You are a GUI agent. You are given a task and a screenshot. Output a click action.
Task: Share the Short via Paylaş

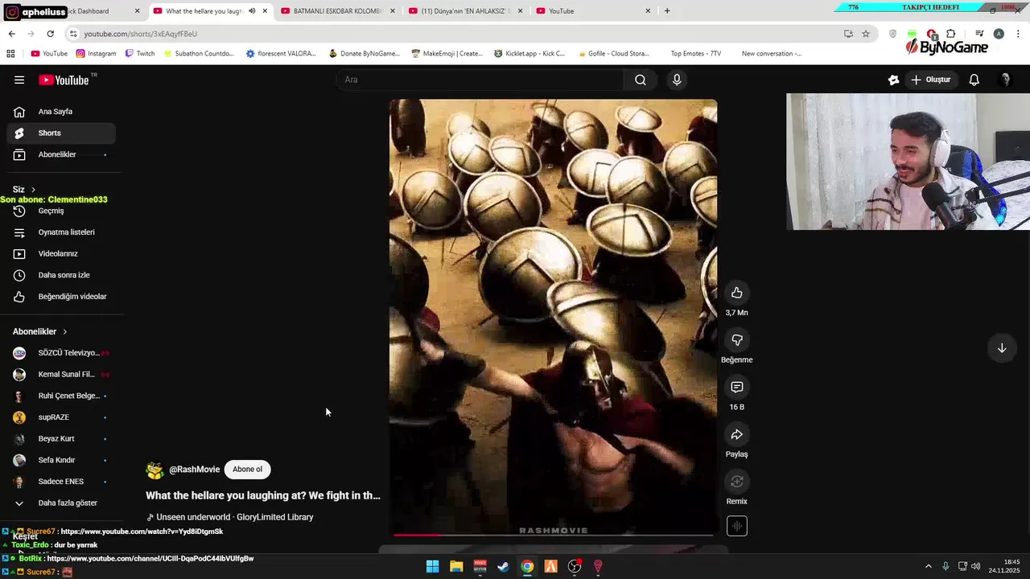point(736,435)
